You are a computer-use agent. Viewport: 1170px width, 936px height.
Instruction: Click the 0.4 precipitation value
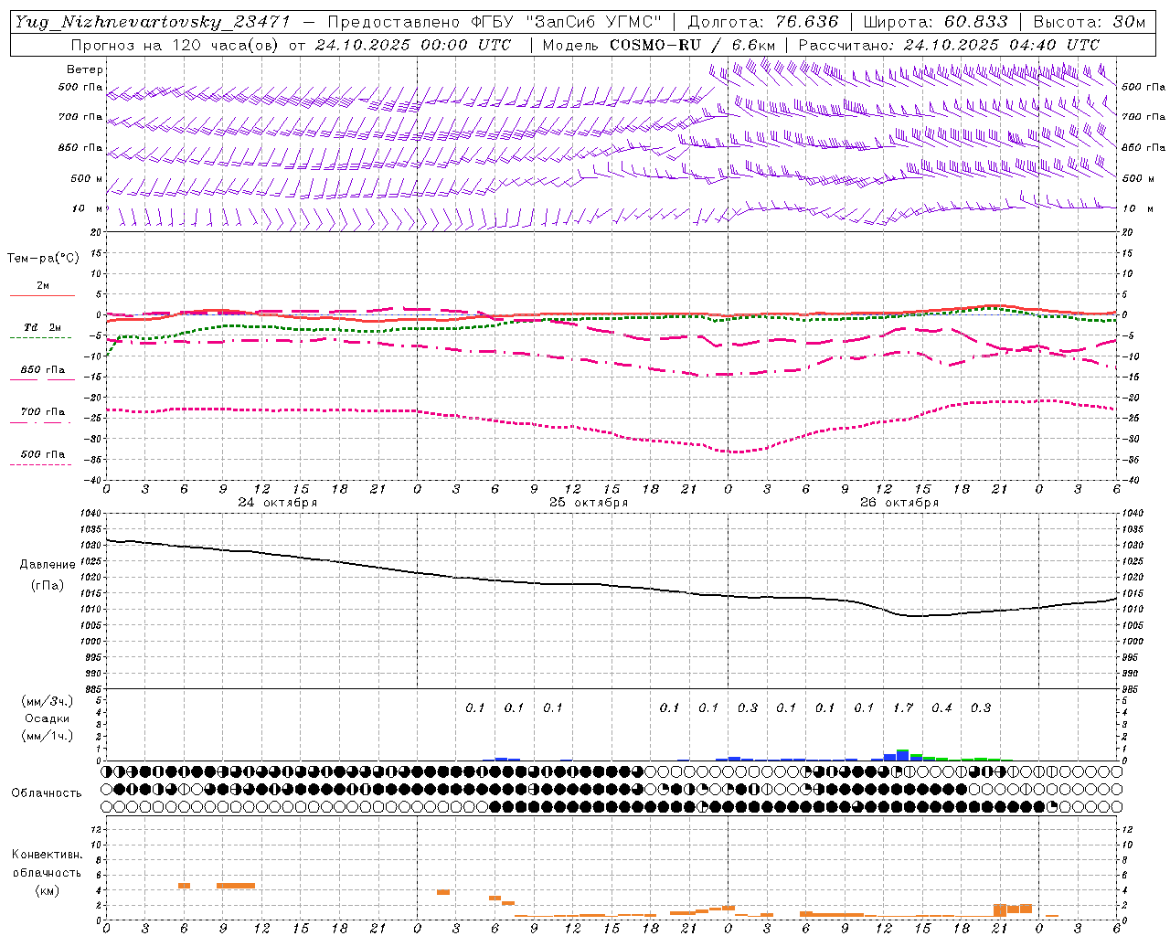pos(941,707)
